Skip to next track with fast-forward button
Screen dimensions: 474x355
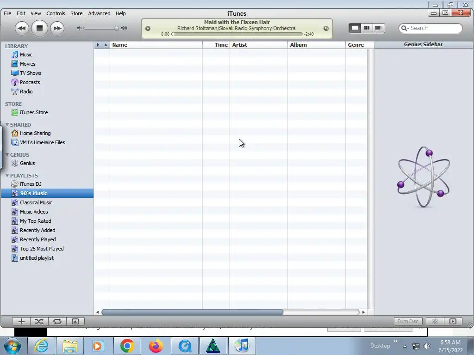(x=57, y=28)
